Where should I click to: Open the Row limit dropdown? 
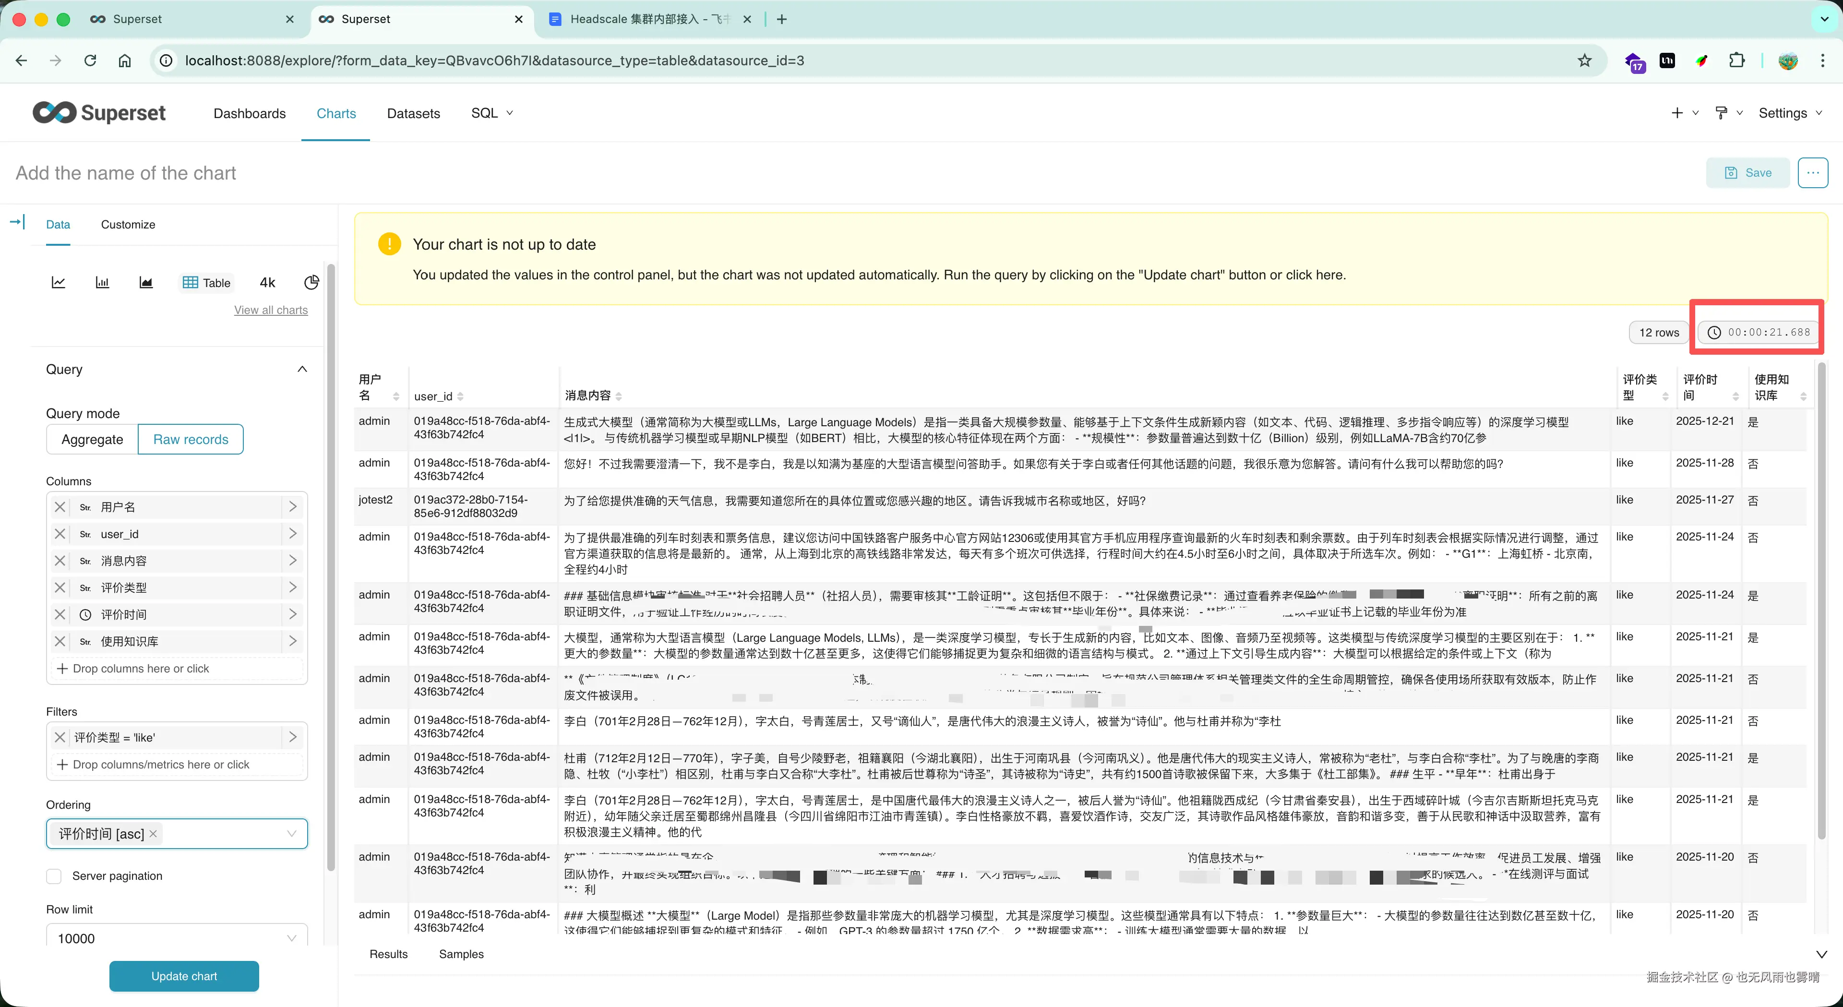pos(176,937)
